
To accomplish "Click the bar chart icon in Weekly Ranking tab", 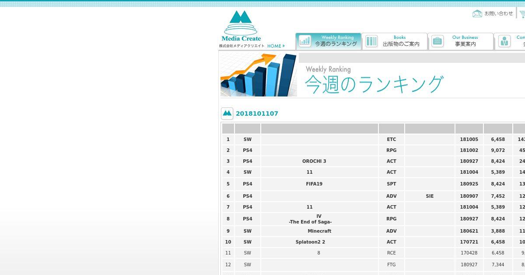I will click(305, 41).
